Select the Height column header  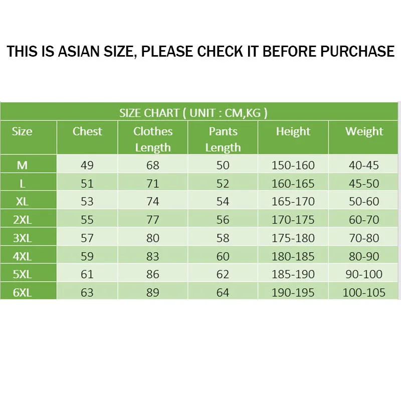pyautogui.click(x=293, y=131)
